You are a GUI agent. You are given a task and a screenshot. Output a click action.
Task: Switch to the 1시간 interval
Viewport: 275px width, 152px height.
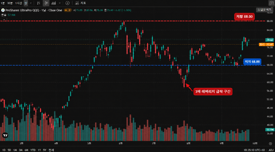pyautogui.click(x=18, y=3)
